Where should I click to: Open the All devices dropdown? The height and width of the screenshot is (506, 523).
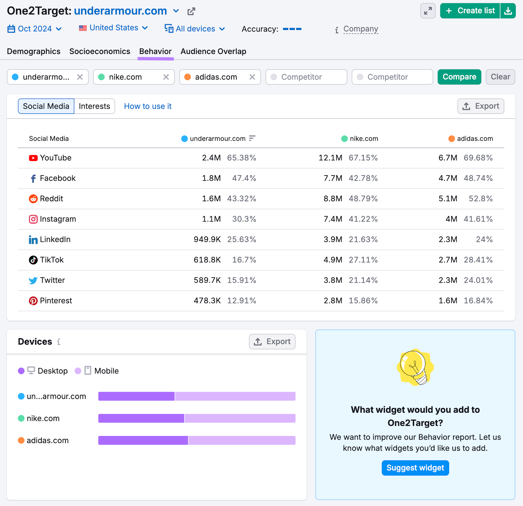click(x=195, y=29)
